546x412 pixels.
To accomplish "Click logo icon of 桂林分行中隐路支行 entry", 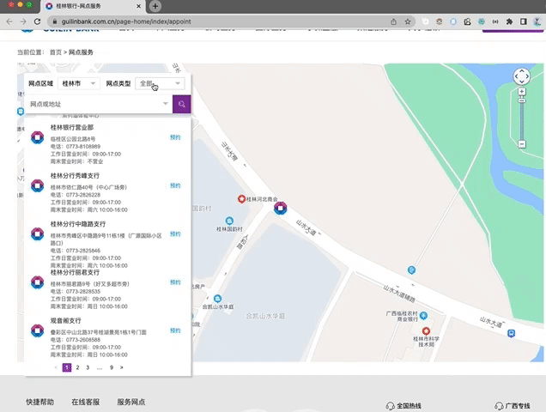I will click(37, 233).
